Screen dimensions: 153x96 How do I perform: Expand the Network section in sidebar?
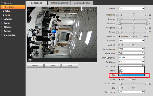click(8, 19)
